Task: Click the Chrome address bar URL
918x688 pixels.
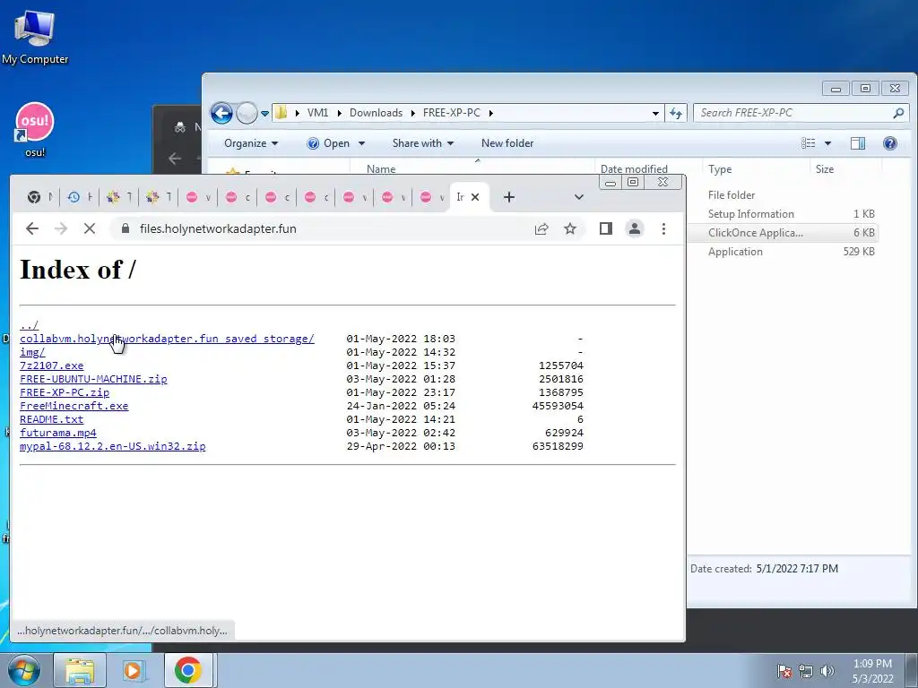Action: [x=218, y=228]
